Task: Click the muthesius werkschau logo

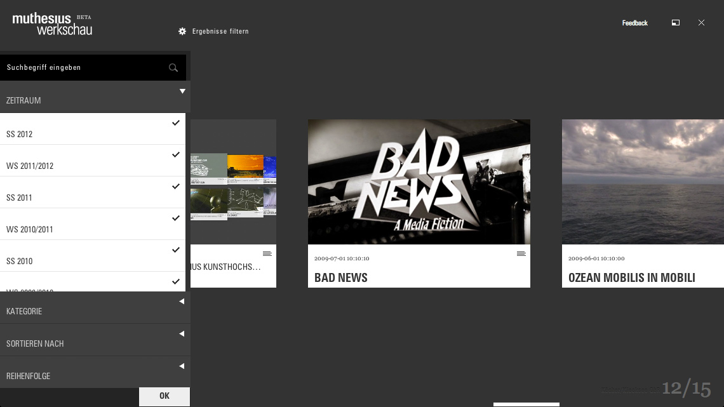Action: 52,23
